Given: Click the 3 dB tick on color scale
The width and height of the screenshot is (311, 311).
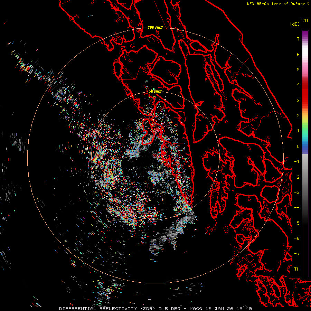Looking at the screenshot, I should (x=298, y=100).
